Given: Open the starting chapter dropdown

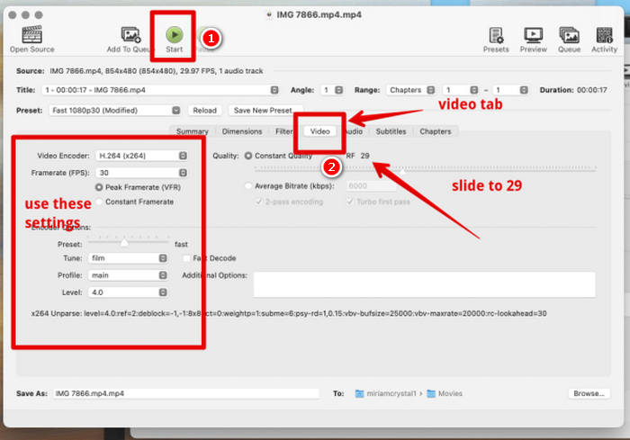Looking at the screenshot, I should [461, 90].
